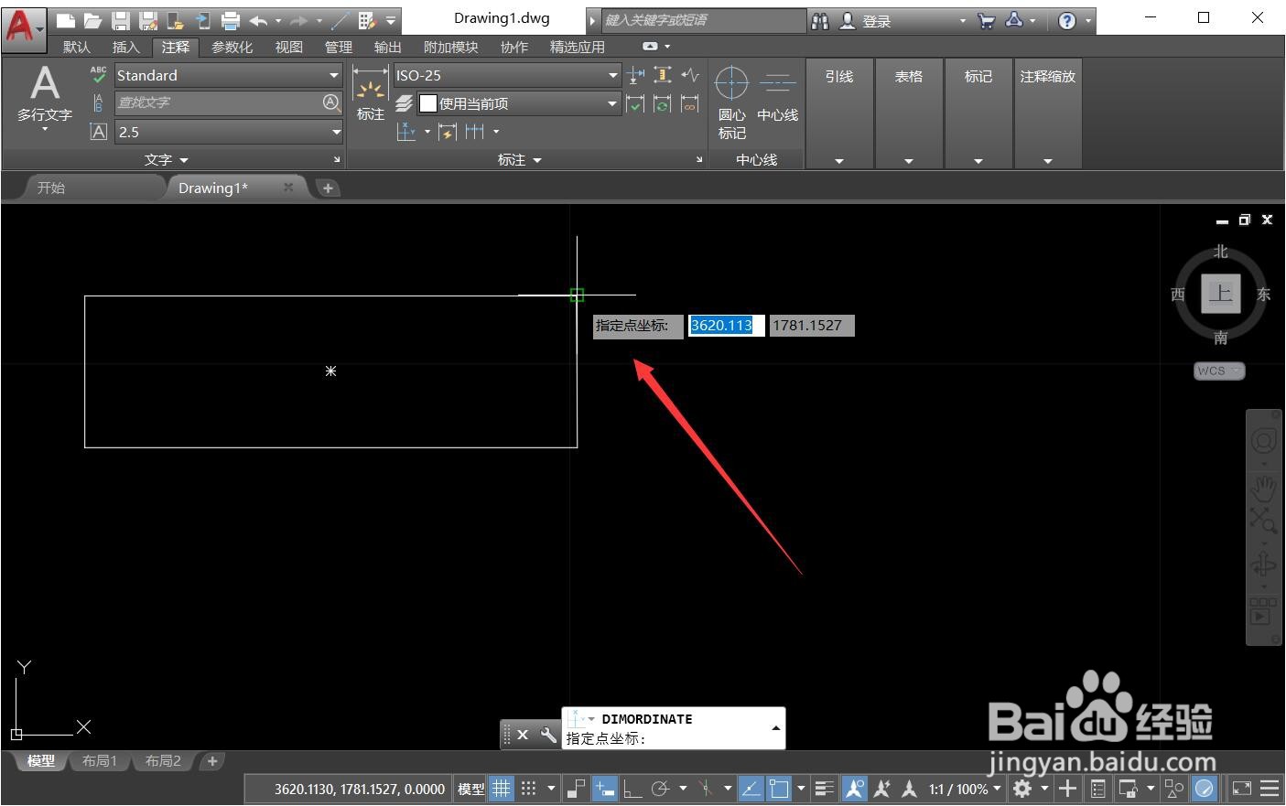Click the command line wrench customize icon

click(548, 734)
